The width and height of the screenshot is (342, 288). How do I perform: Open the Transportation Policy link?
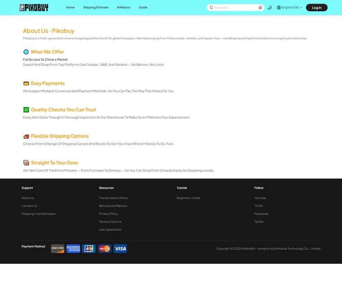(x=113, y=198)
